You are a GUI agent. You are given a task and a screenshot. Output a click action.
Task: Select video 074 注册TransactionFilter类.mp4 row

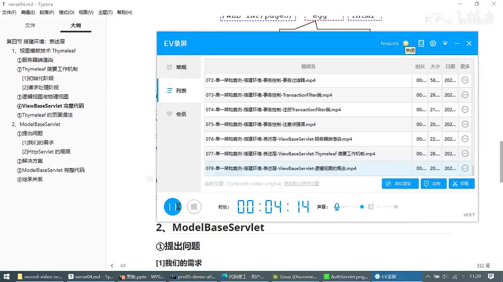[338, 110]
